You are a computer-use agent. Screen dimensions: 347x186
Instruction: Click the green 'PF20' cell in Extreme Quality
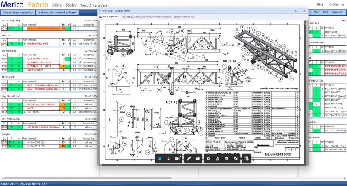[x=11, y=29]
